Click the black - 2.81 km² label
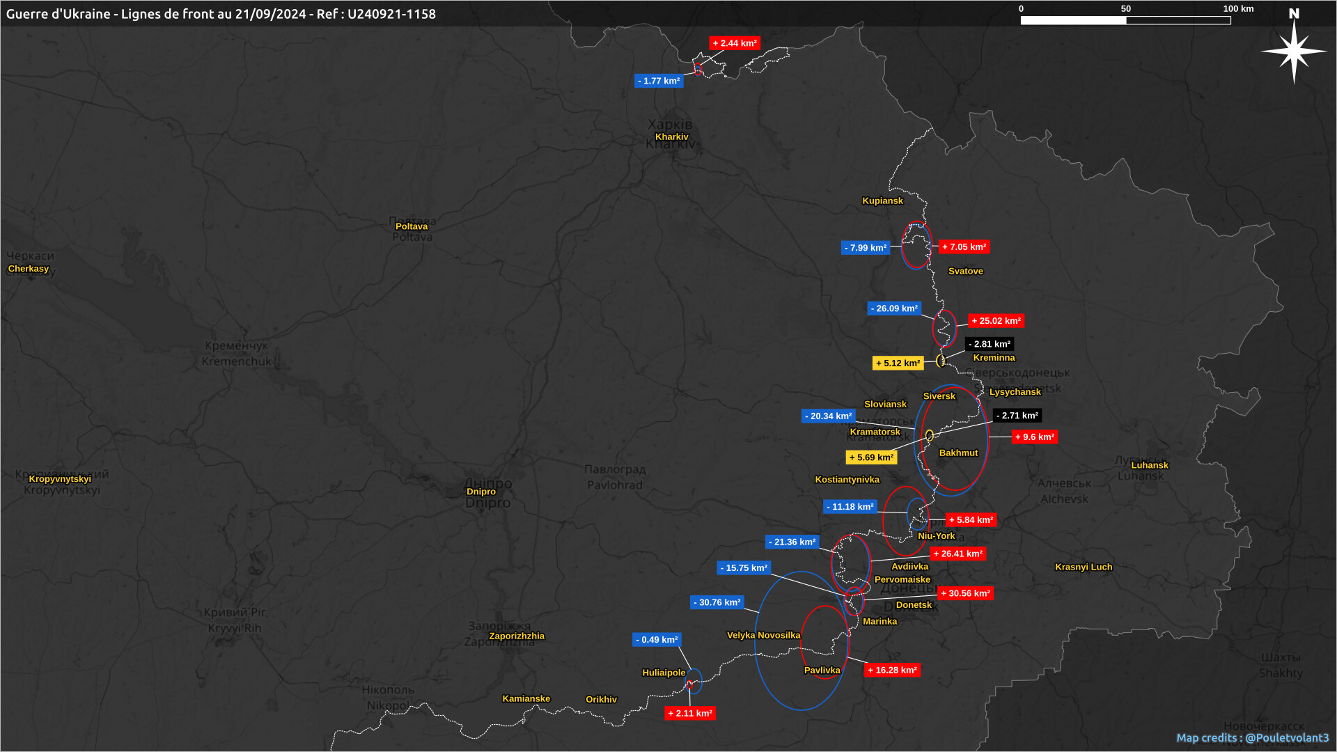 [x=989, y=344]
